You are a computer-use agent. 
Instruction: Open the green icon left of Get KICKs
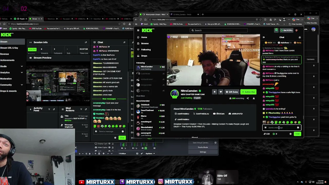(x=276, y=30)
